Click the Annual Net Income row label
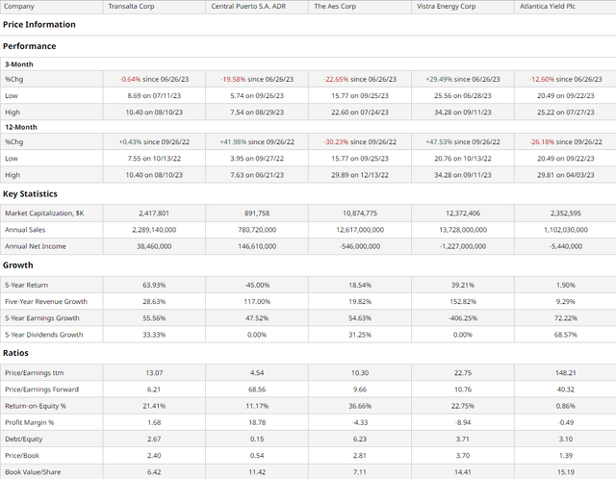This screenshot has width=616, height=479. [36, 246]
